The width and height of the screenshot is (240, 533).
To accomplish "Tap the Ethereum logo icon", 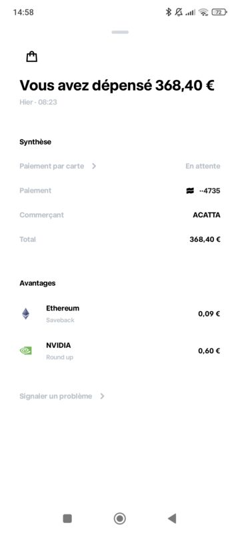I will tap(25, 314).
